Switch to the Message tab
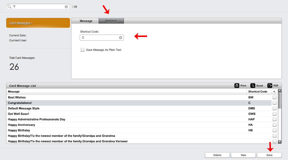Screen dimensions: 288x160 click(86, 21)
